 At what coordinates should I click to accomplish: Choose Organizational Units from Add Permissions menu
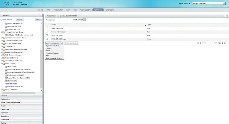pyautogui.click(x=53, y=46)
